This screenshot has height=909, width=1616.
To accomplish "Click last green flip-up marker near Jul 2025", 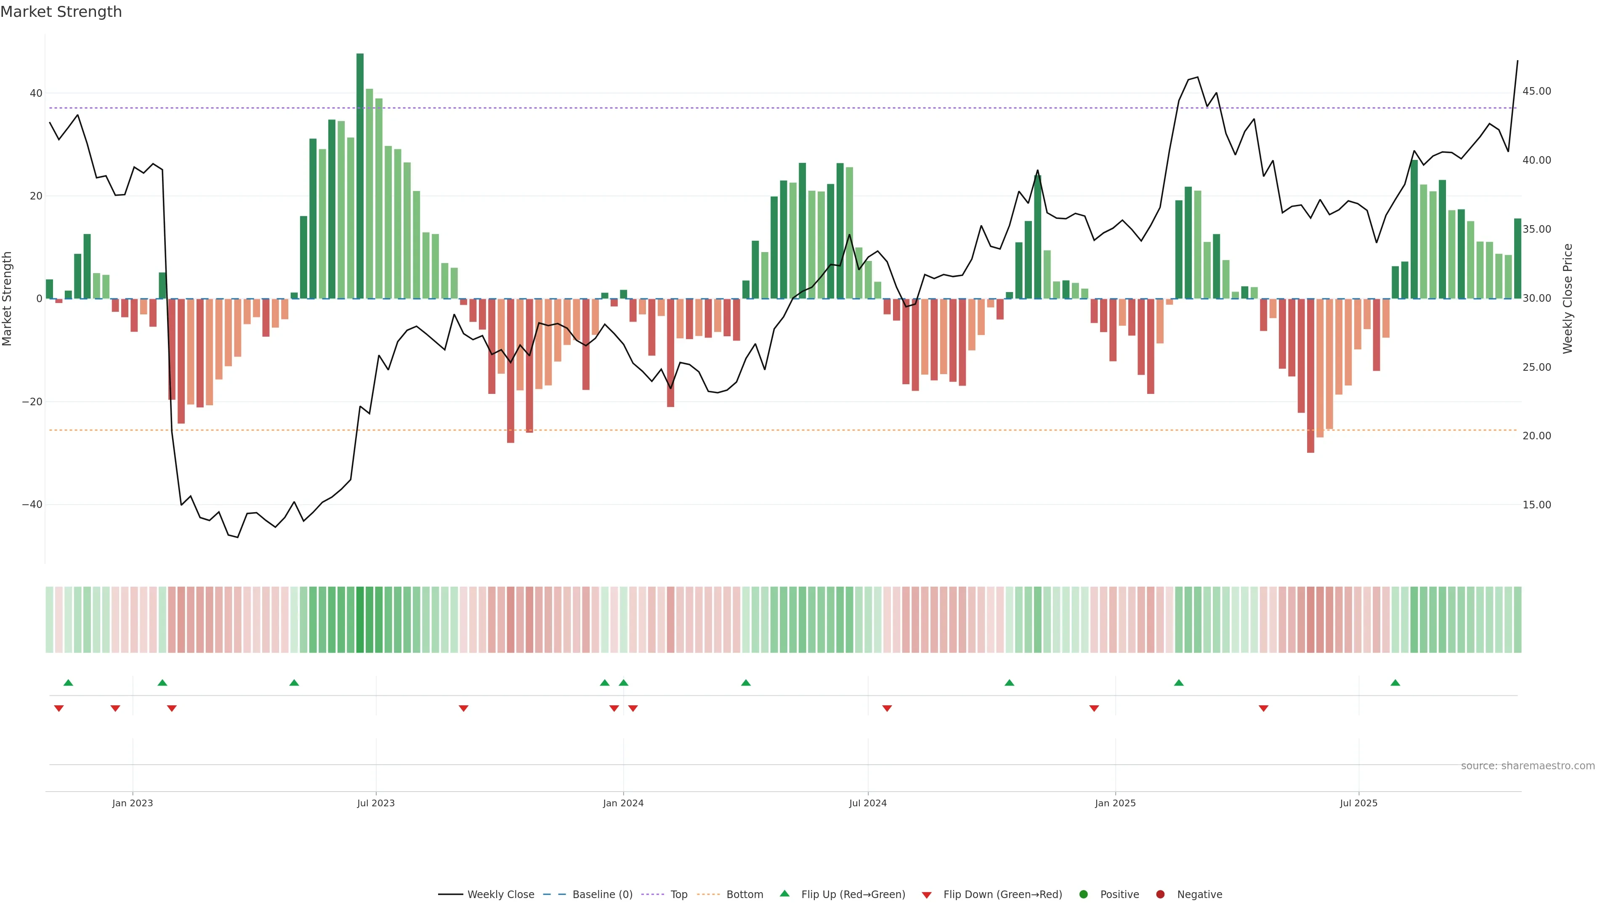I will point(1395,683).
